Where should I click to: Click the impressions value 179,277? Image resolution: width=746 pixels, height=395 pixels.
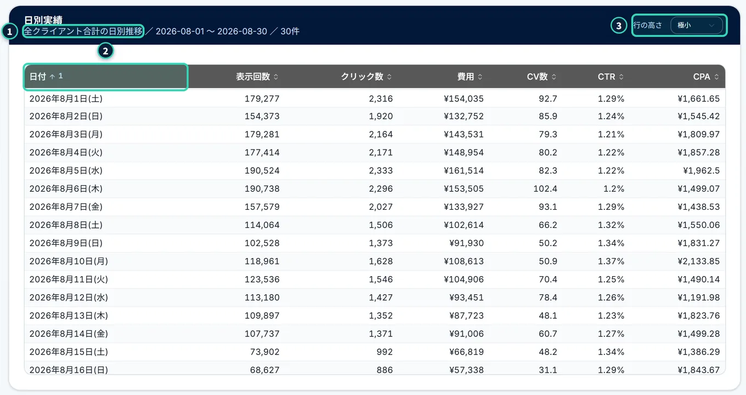(x=262, y=99)
